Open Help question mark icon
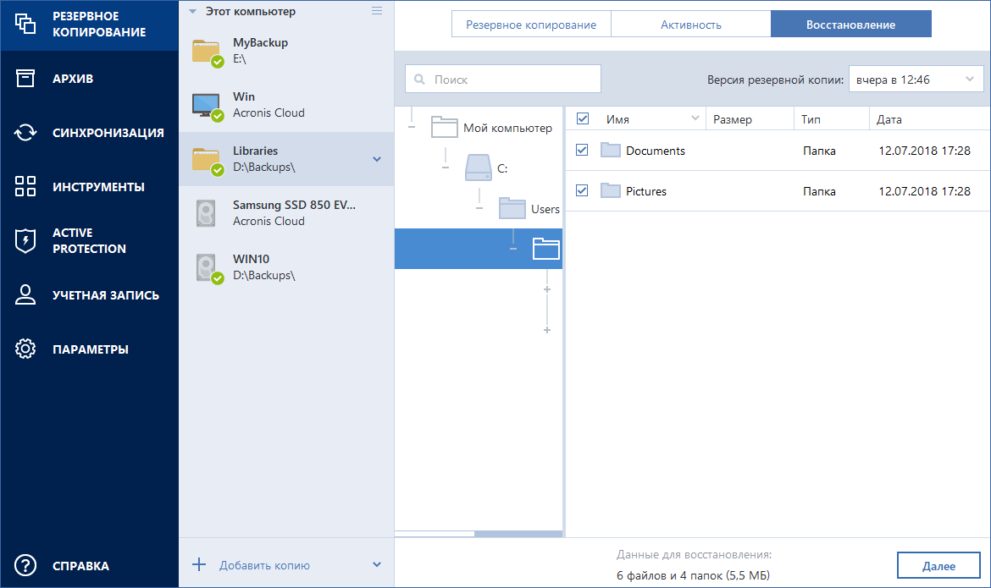The image size is (991, 588). pyautogui.click(x=25, y=566)
